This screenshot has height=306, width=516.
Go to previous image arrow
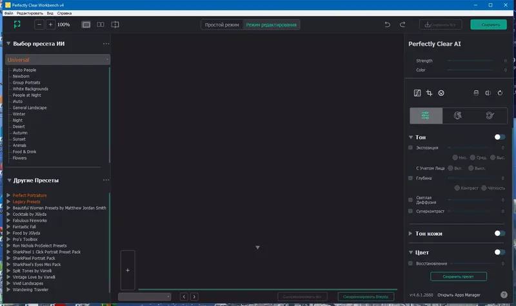(184, 297)
